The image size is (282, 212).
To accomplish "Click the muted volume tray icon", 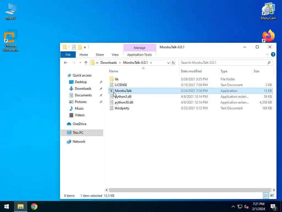I will tap(246, 206).
